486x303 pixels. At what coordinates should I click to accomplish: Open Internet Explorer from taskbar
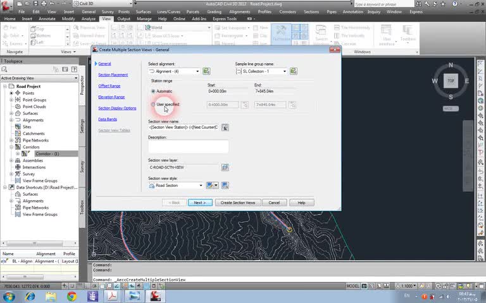30,297
